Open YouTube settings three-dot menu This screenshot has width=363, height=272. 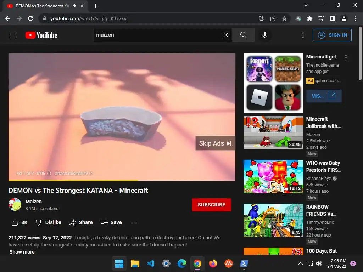(303, 35)
